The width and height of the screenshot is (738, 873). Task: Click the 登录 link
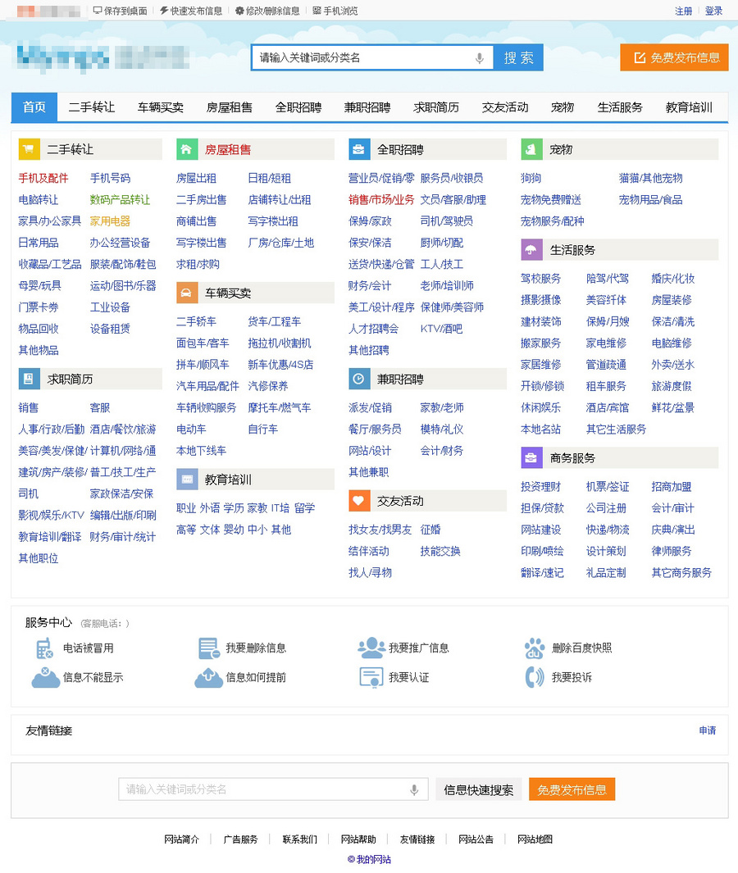tap(713, 11)
